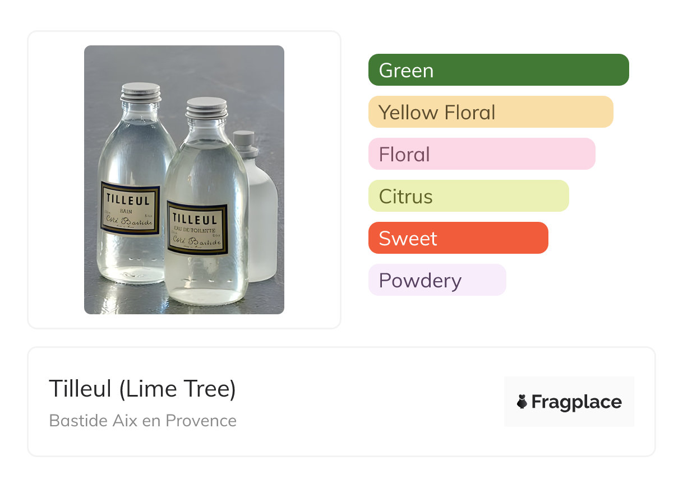
Task: Select the Powdery accord bar
Action: click(x=437, y=280)
